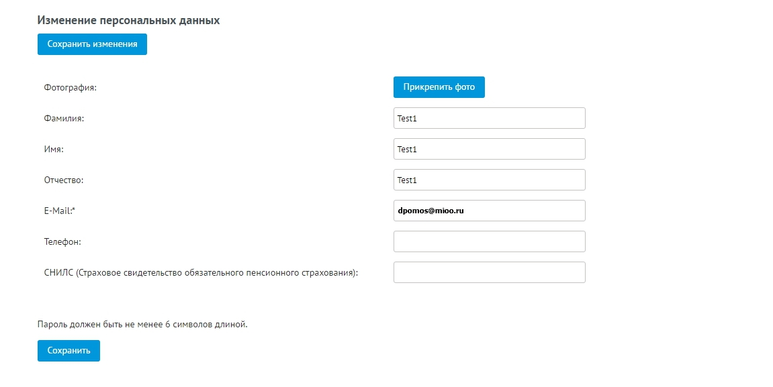773x387 pixels.
Task: Click the СНИЛС insurance certificate label
Action: (x=201, y=273)
